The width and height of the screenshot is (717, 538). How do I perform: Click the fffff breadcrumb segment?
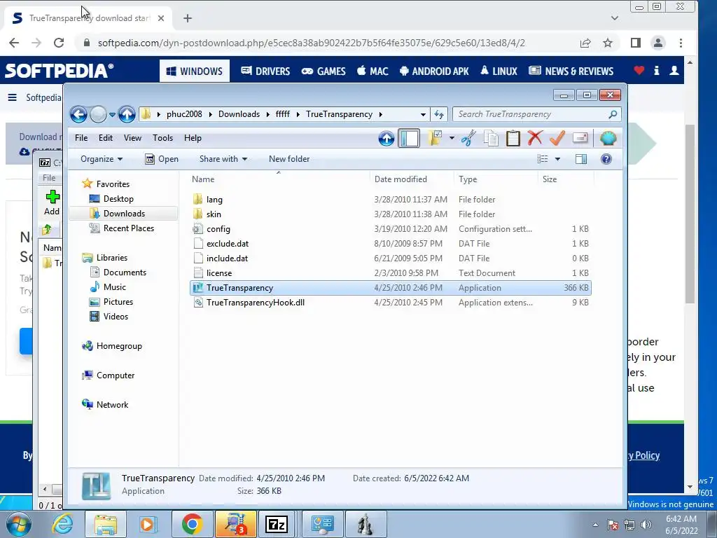283,114
